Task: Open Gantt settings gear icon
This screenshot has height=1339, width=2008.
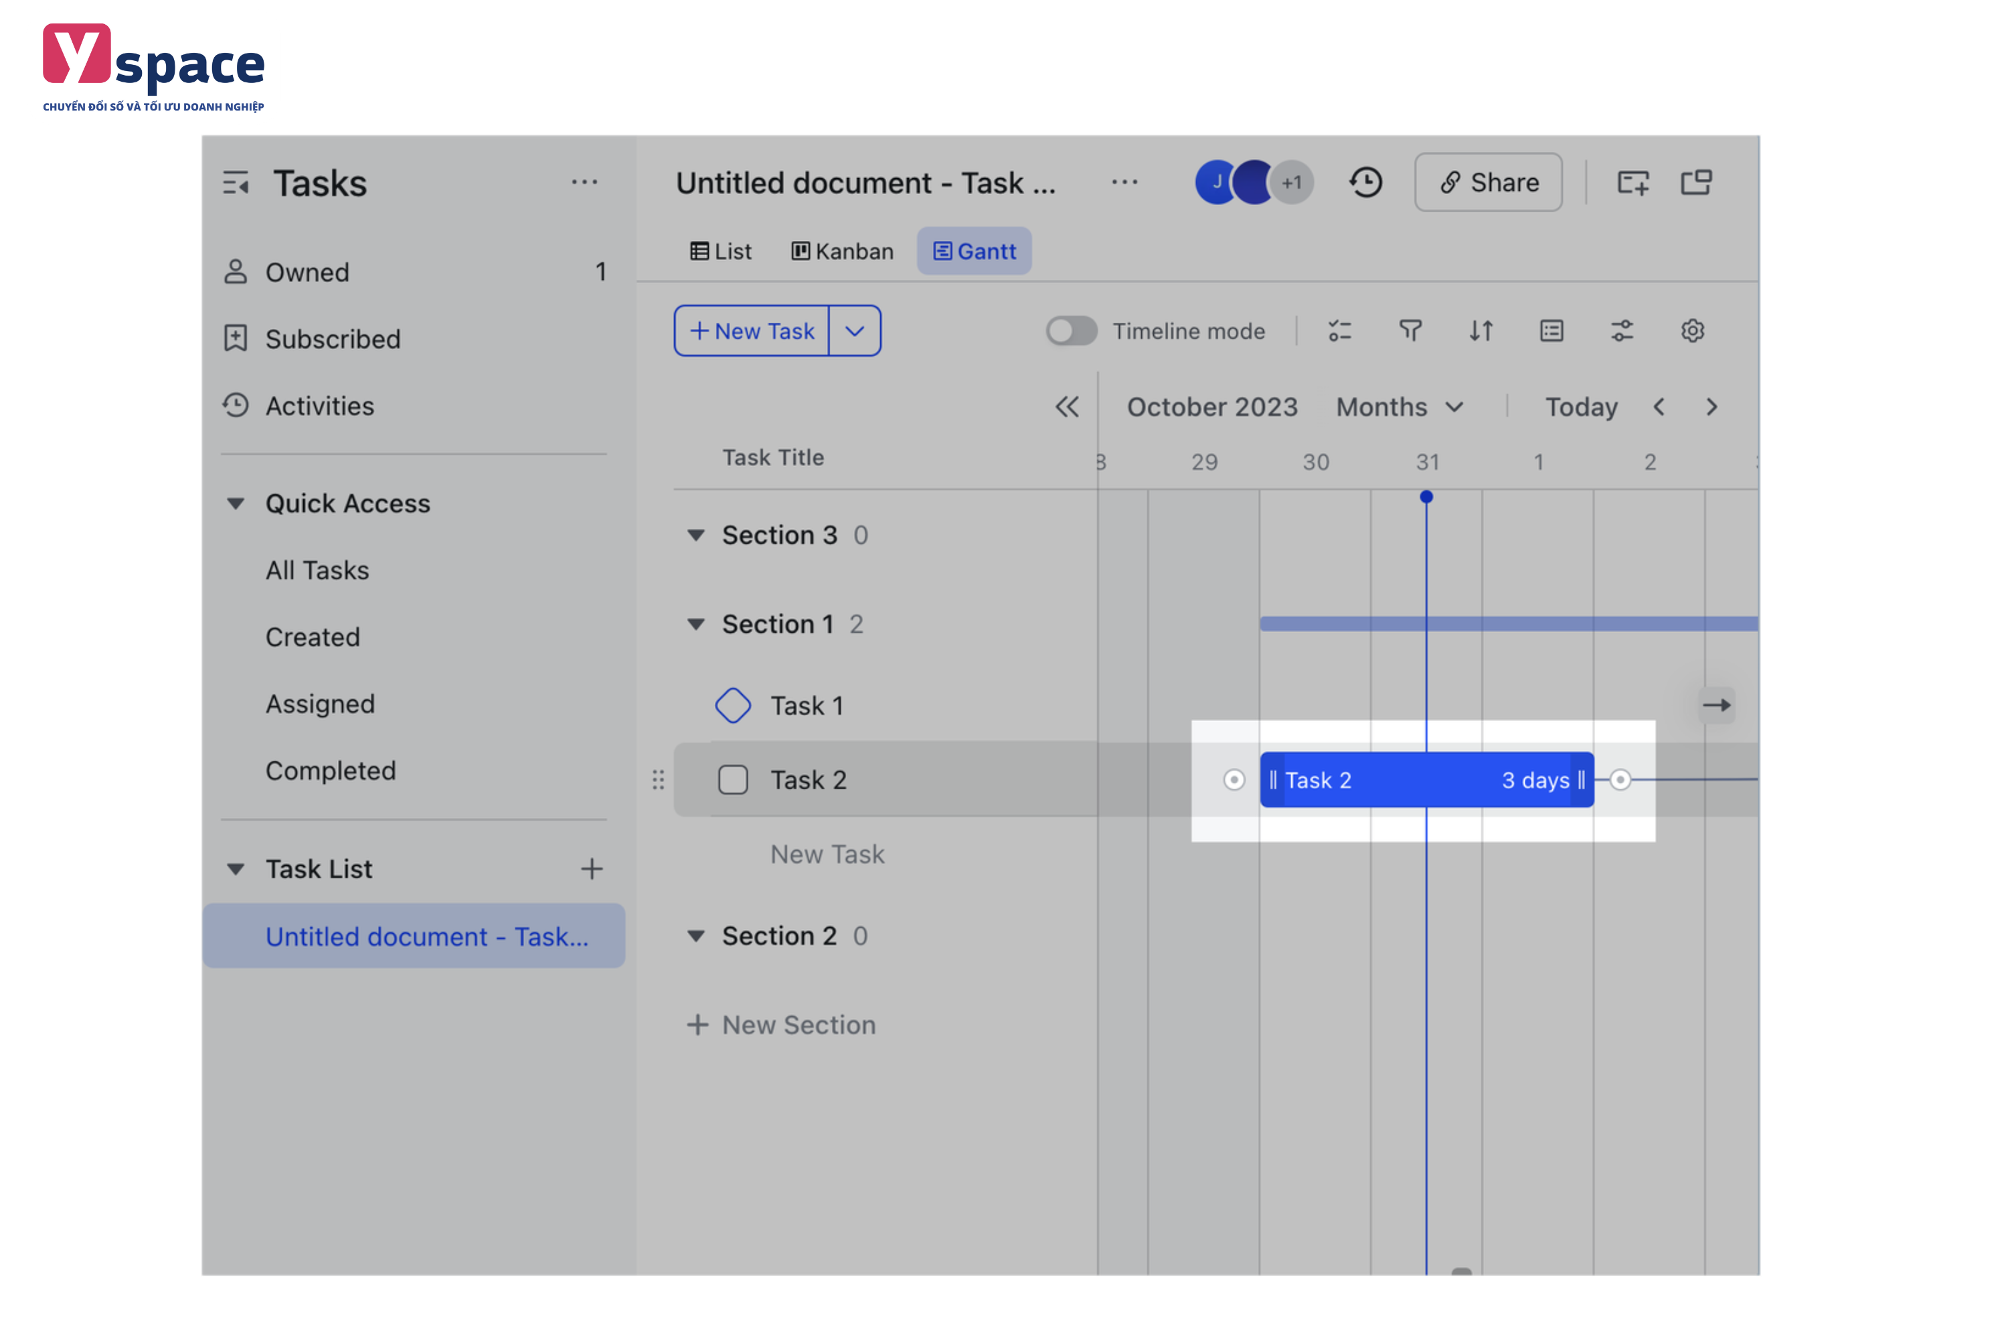Action: pos(1693,331)
